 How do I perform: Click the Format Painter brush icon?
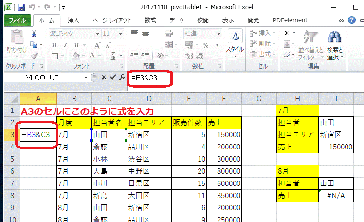pyautogui.click(x=34, y=56)
